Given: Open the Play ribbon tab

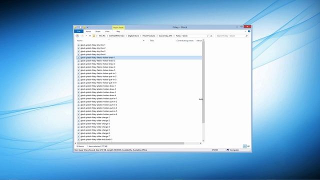Looking at the screenshot, I should (x=118, y=31).
